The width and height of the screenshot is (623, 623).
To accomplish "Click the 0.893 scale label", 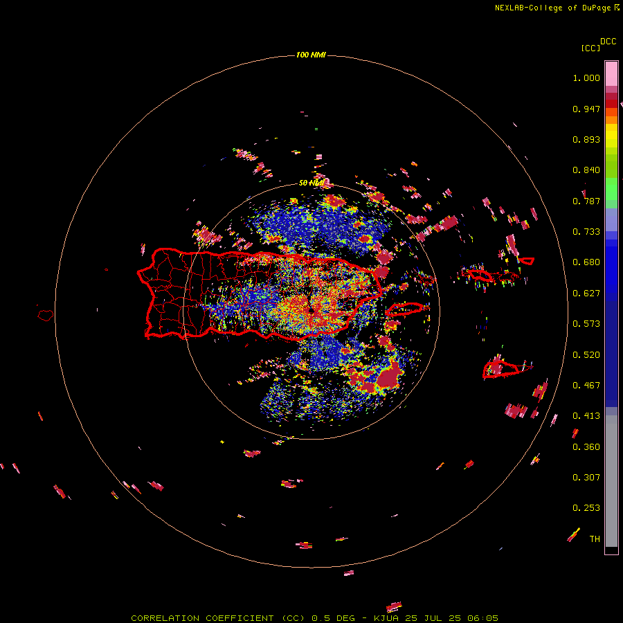I will pos(586,139).
